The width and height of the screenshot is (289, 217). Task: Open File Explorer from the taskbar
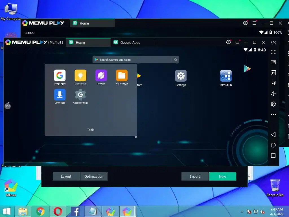click(23, 211)
